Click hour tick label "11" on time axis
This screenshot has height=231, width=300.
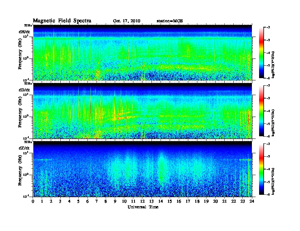click(x=133, y=202)
